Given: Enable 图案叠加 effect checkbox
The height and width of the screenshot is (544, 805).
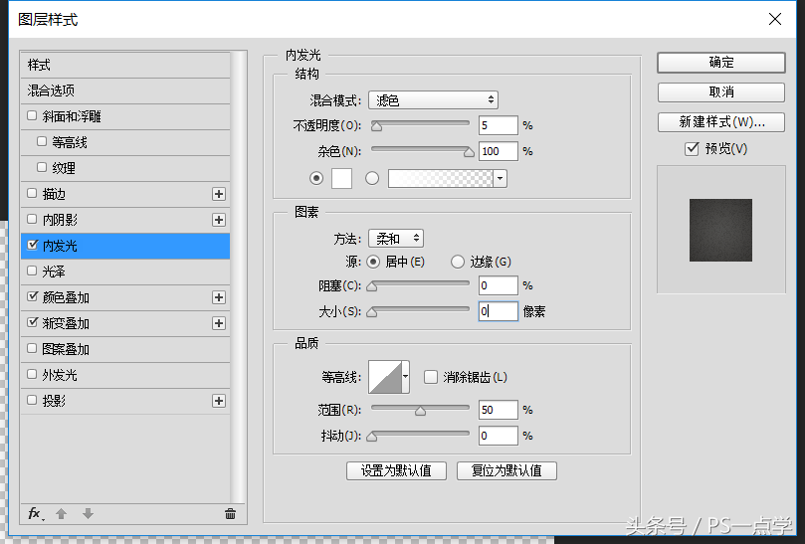Looking at the screenshot, I should coord(32,348).
